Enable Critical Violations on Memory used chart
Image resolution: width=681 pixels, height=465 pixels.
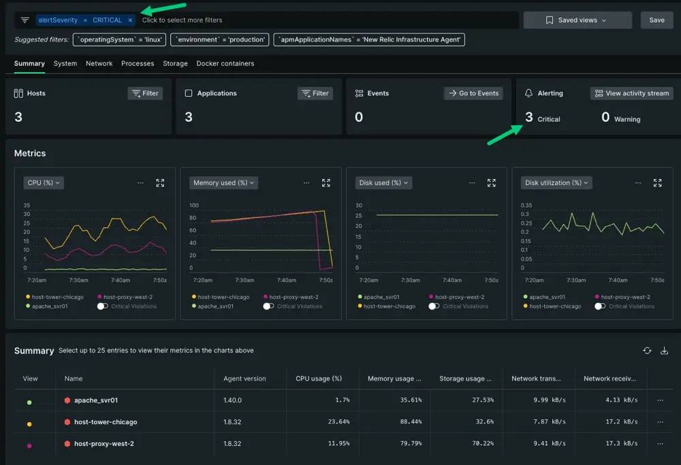click(x=269, y=306)
